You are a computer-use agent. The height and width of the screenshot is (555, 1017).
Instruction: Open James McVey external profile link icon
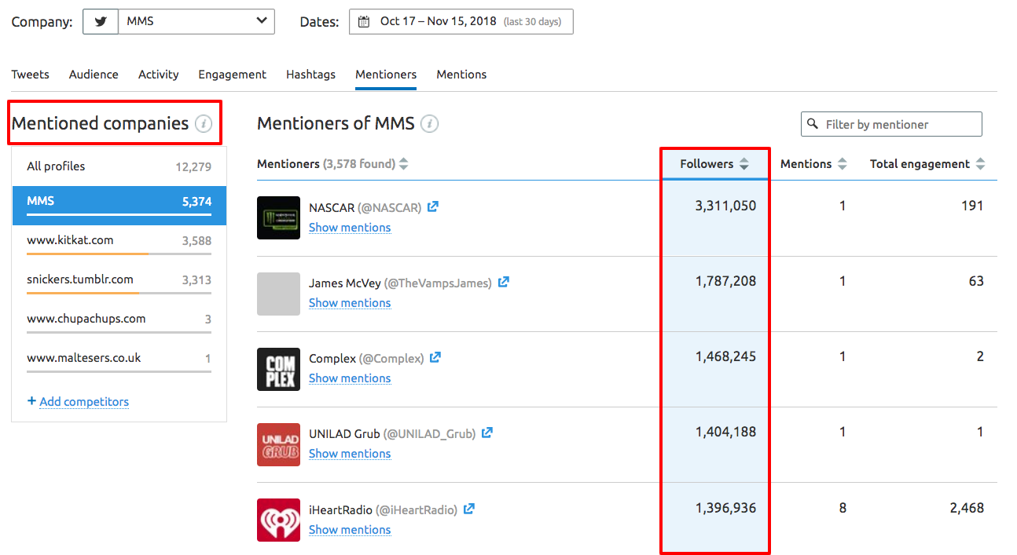(504, 283)
